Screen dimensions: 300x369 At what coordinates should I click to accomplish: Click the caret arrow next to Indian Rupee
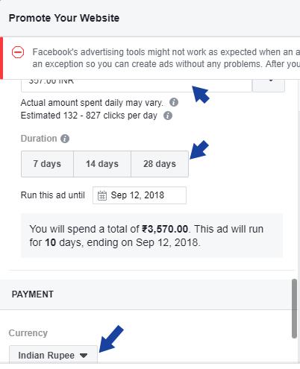(x=84, y=356)
